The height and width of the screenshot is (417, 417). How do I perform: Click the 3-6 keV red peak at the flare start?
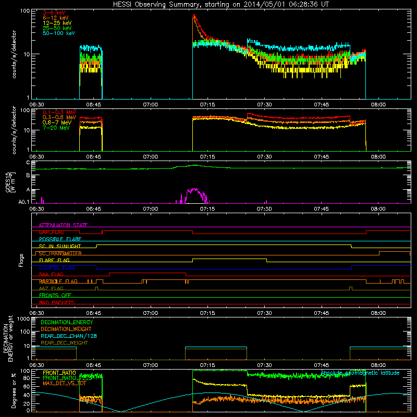pyautogui.click(x=194, y=16)
